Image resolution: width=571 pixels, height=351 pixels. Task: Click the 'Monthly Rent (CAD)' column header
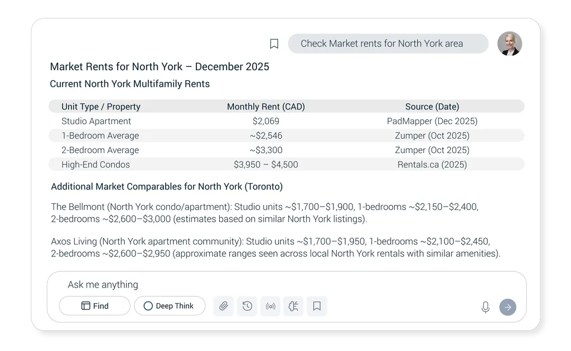(x=266, y=106)
